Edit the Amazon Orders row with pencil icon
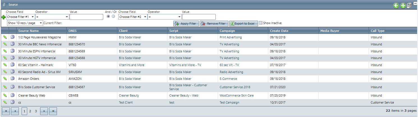The height and width of the screenshot is (117, 418). [x=5, y=79]
